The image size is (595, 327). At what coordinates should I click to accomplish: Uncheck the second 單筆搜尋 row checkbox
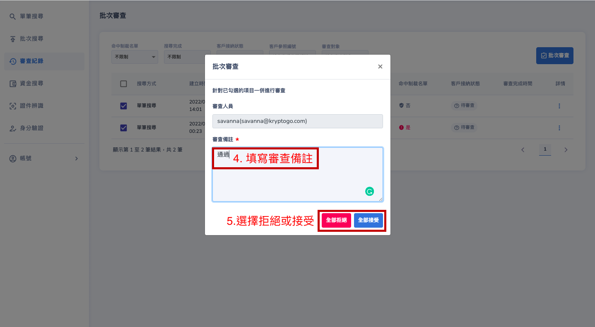point(123,128)
